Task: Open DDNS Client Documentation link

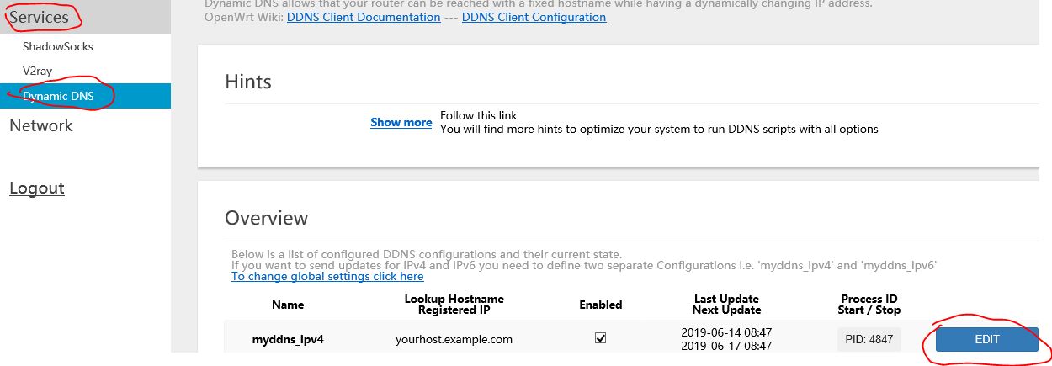Action: tap(364, 17)
